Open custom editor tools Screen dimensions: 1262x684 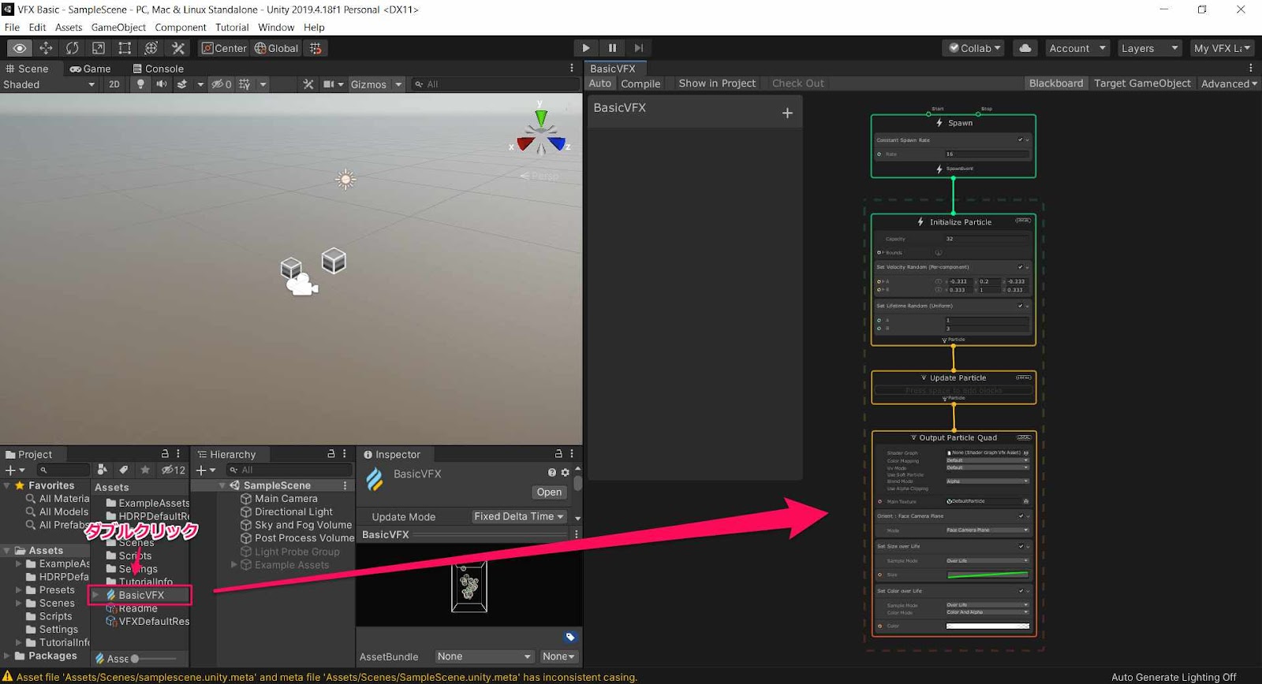[178, 48]
